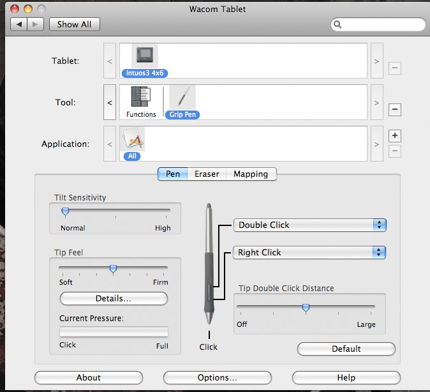Remove tablet with minus button
The width and height of the screenshot is (430, 392).
(395, 68)
